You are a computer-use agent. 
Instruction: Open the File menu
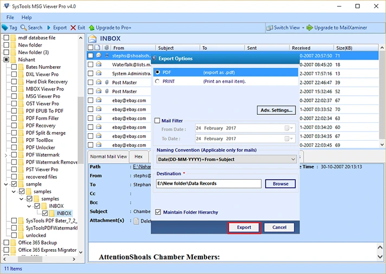[x=10, y=17]
